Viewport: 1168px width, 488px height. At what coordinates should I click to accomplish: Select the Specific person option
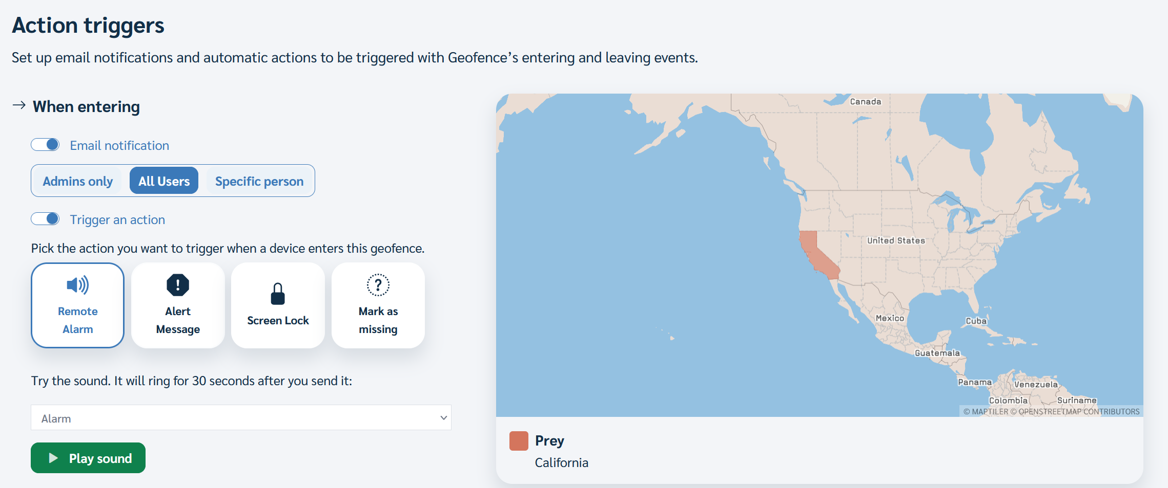[x=259, y=181]
